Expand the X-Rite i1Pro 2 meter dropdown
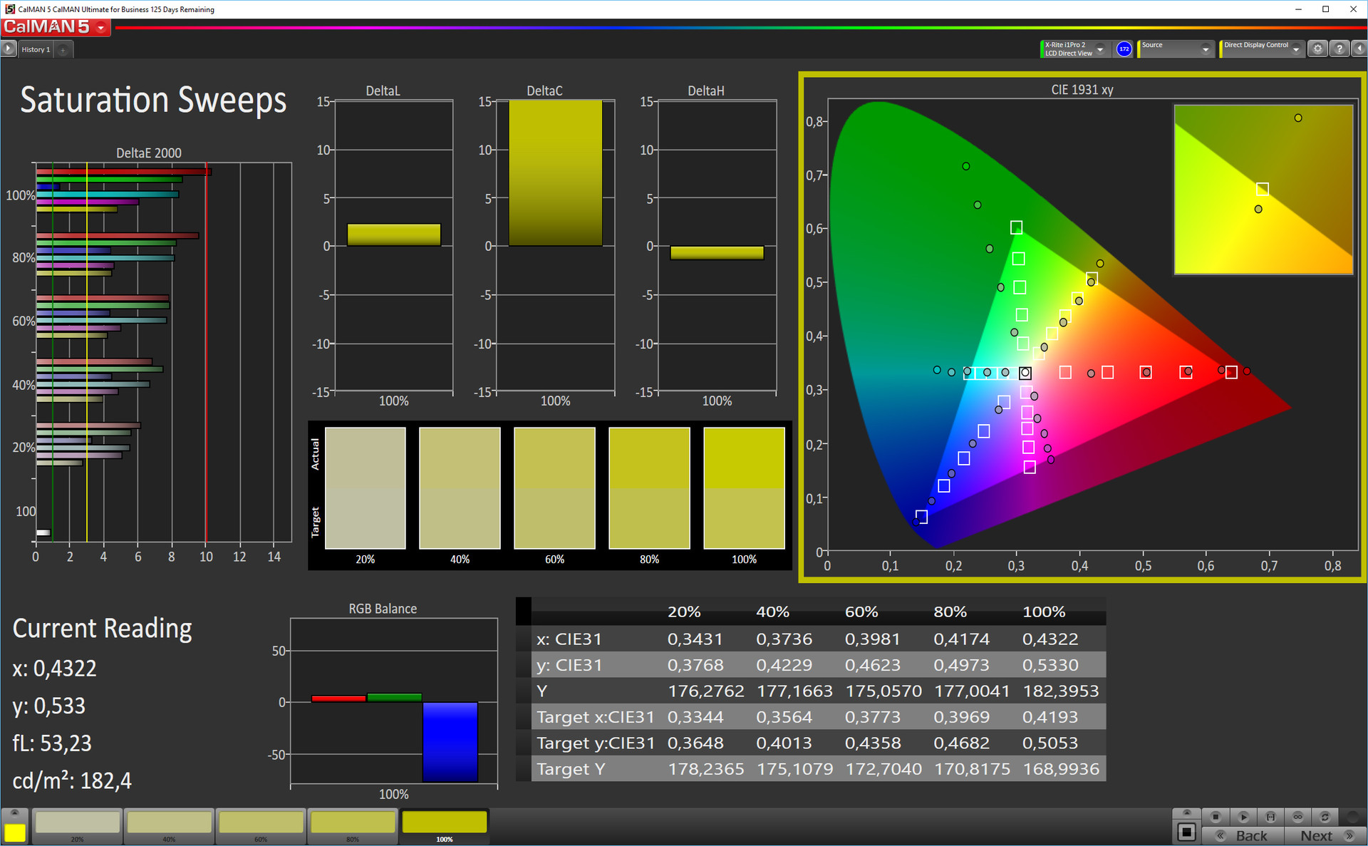 point(1100,49)
